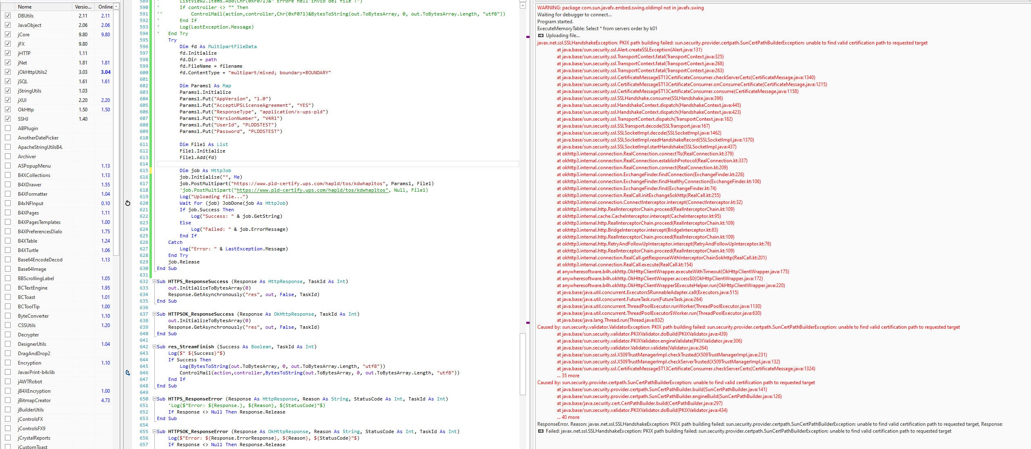Click the jOkHttpUtils2 online version 3.04
This screenshot has width=1031, height=449.
pos(105,72)
